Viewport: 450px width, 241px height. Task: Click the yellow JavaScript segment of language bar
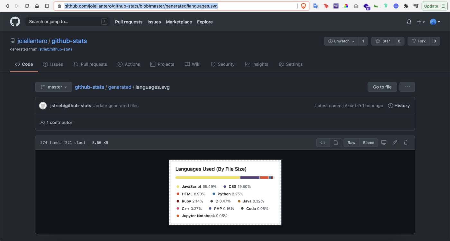coord(208,178)
